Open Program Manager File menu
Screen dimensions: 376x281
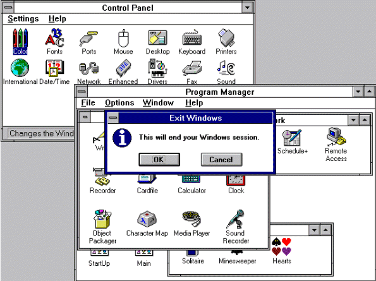point(88,103)
